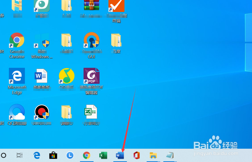This screenshot has width=252, height=162.
Task: Open File Explorer from the taskbar
Action: pyautogui.click(x=153, y=155)
